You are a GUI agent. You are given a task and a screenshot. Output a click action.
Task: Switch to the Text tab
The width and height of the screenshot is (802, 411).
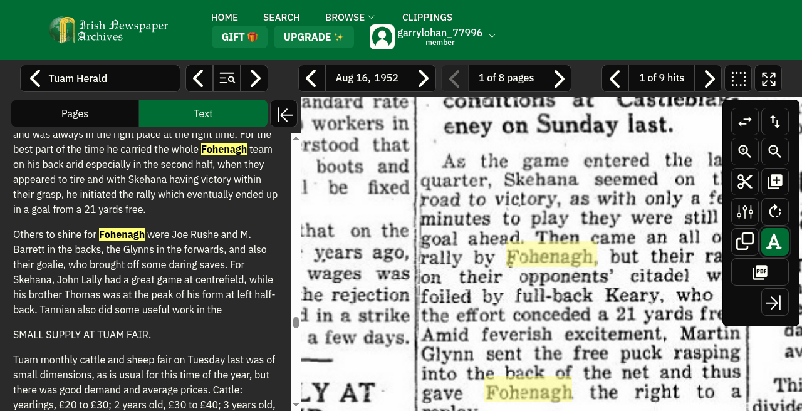203,113
